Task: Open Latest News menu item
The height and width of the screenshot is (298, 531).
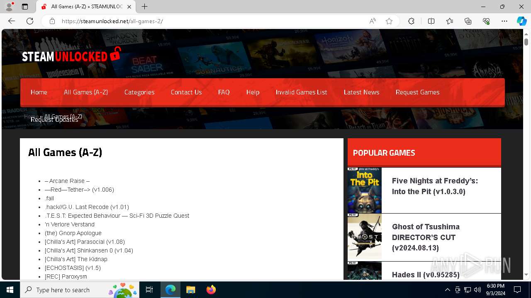Action: (362, 92)
